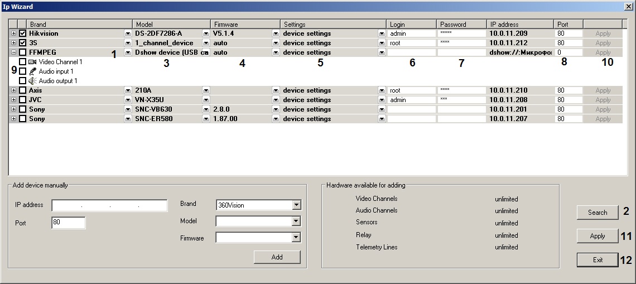The image size is (636, 284).
Task: Collapse the FFMPEG device tree
Action: click(13, 52)
